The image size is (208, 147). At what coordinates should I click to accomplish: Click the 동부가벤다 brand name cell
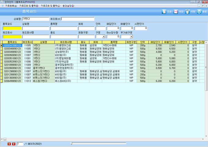click(x=43, y=68)
